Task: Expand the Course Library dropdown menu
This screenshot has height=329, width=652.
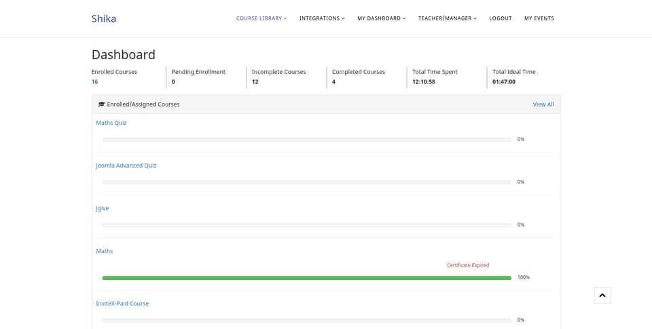Action: [261, 18]
